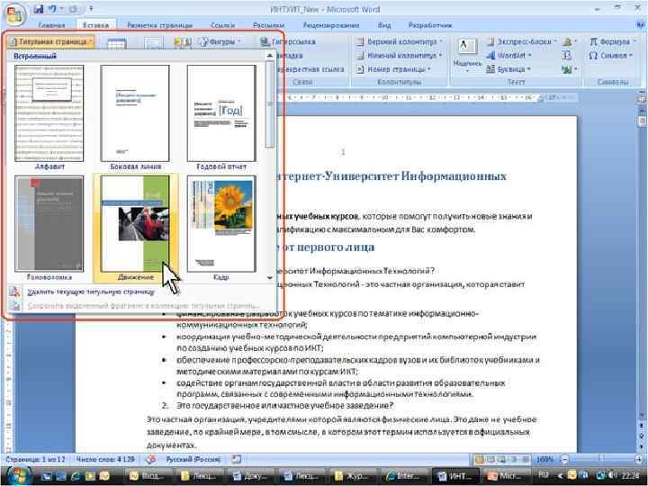Screen dimensions: 648x486
Task: Click macro record icon in status bar
Action: [x=237, y=459]
